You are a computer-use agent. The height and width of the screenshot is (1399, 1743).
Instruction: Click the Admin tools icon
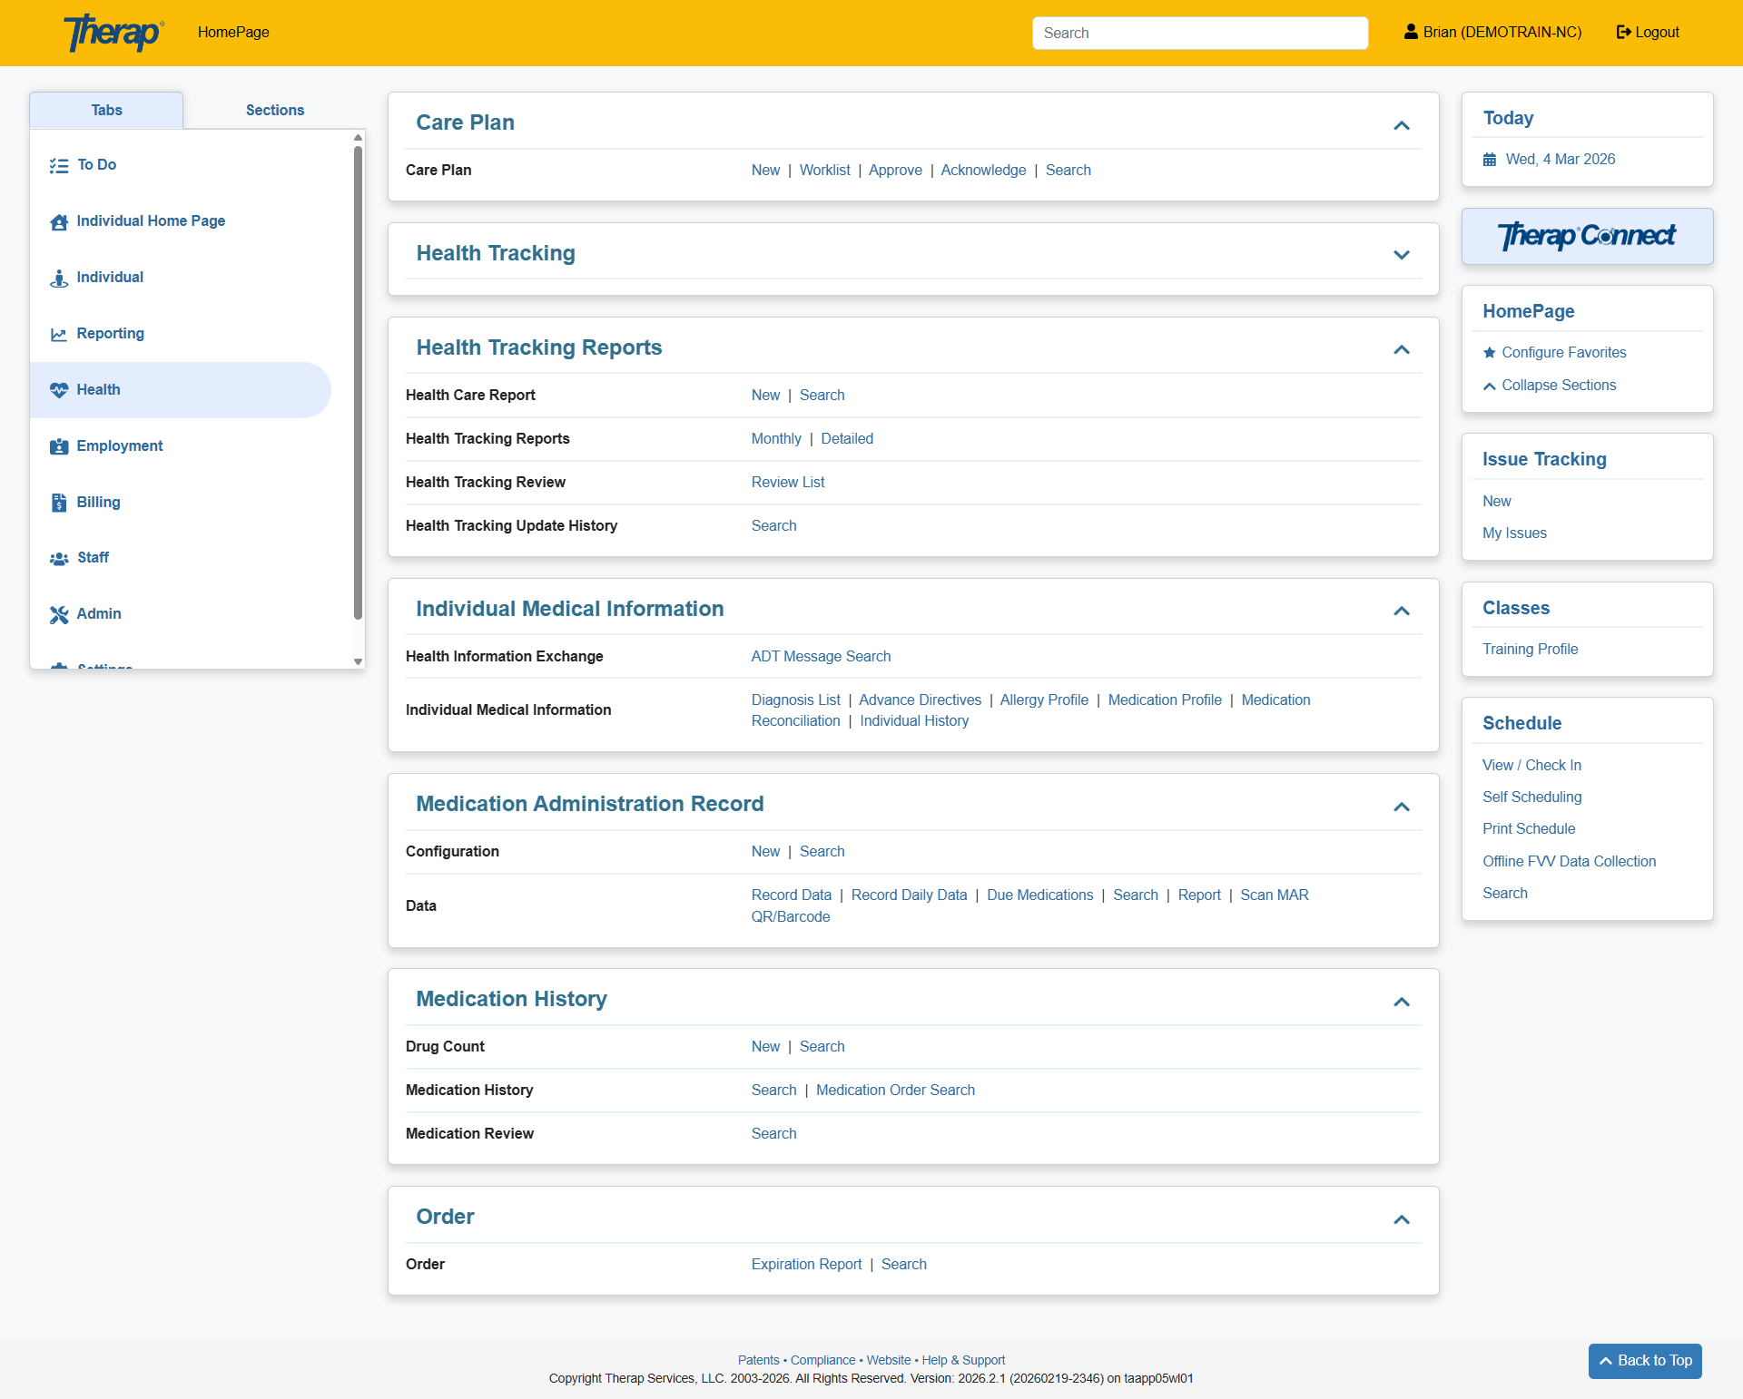click(59, 614)
